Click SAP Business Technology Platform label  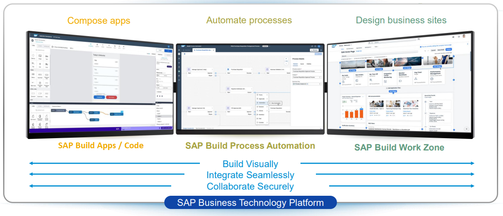(x=251, y=202)
